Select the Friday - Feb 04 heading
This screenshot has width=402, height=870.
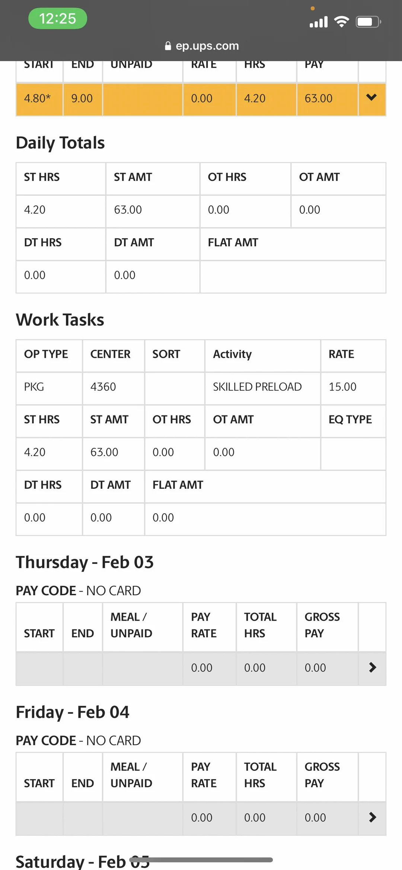click(72, 712)
